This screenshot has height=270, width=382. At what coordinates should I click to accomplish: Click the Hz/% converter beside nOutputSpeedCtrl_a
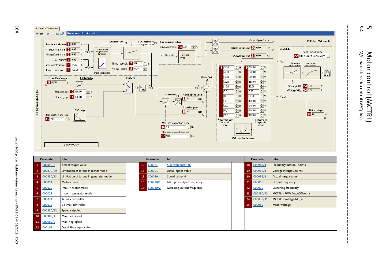(216, 43)
